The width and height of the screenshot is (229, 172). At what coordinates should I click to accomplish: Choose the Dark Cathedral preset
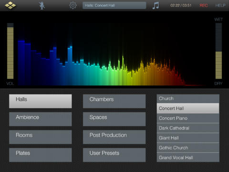point(188,128)
